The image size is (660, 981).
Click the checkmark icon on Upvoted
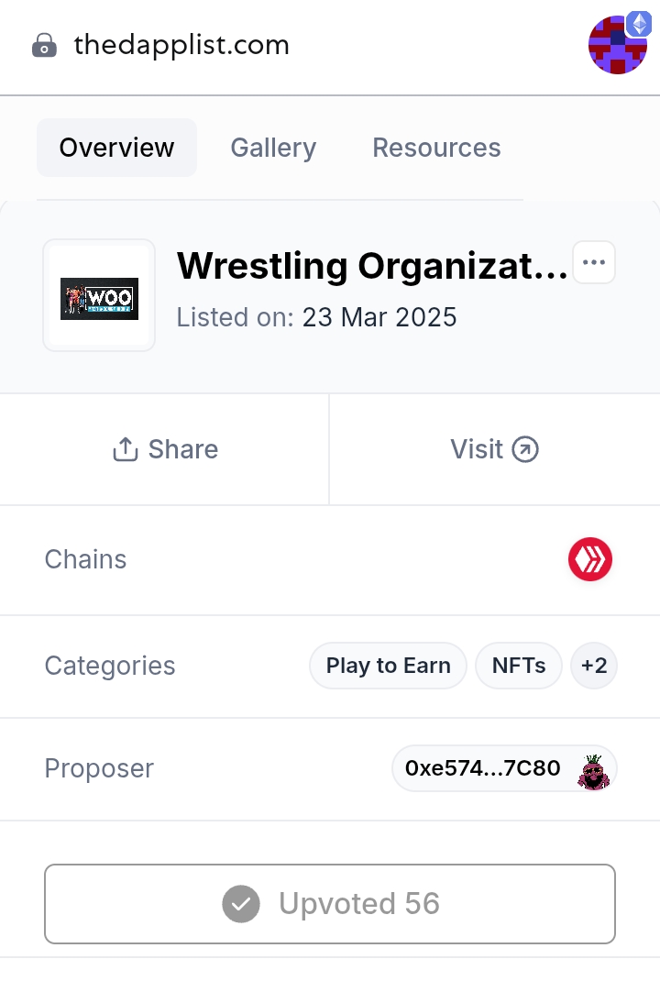pos(241,904)
